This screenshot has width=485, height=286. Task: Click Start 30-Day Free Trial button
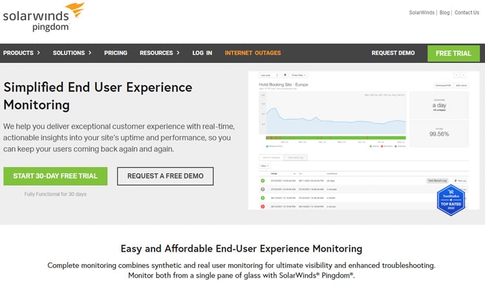tap(56, 176)
